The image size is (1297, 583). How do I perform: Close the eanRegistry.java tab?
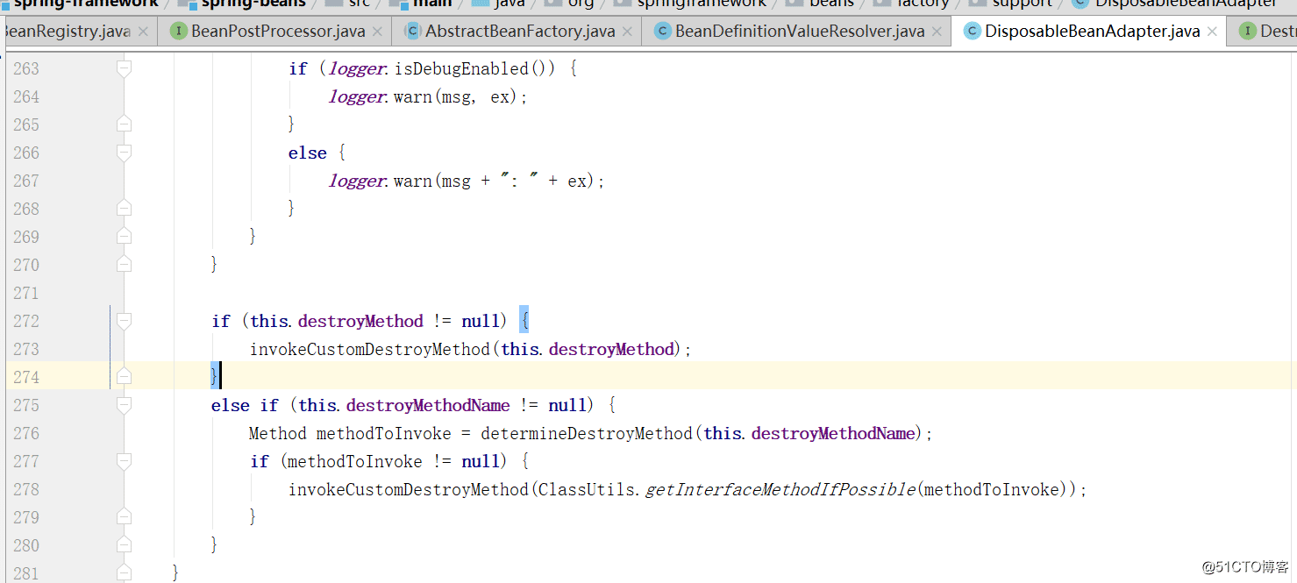coord(143,32)
